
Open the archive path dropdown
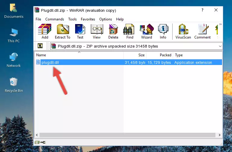click(220, 46)
